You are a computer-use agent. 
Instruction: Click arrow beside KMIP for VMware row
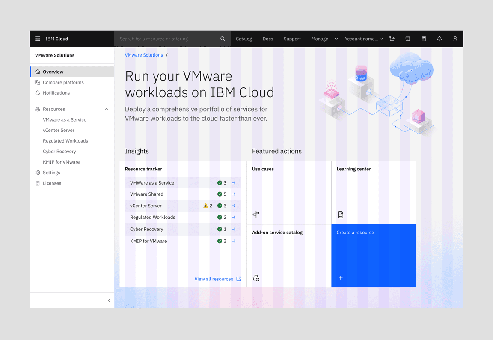click(x=234, y=241)
